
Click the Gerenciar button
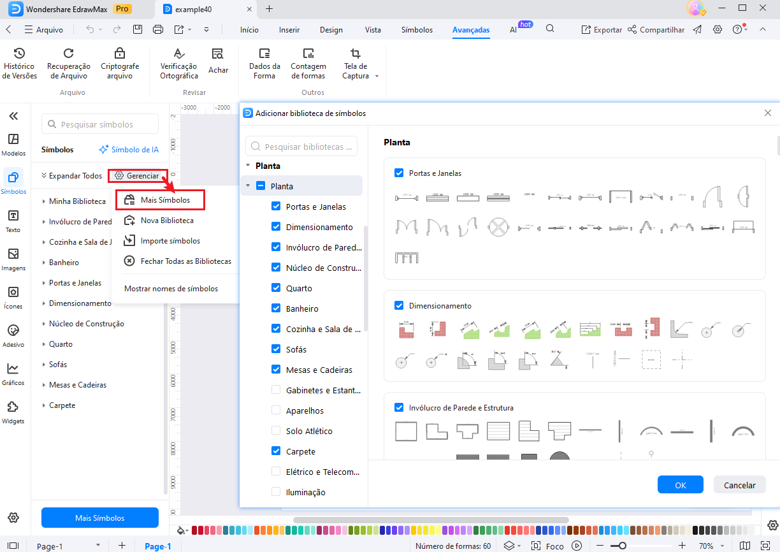click(x=138, y=175)
